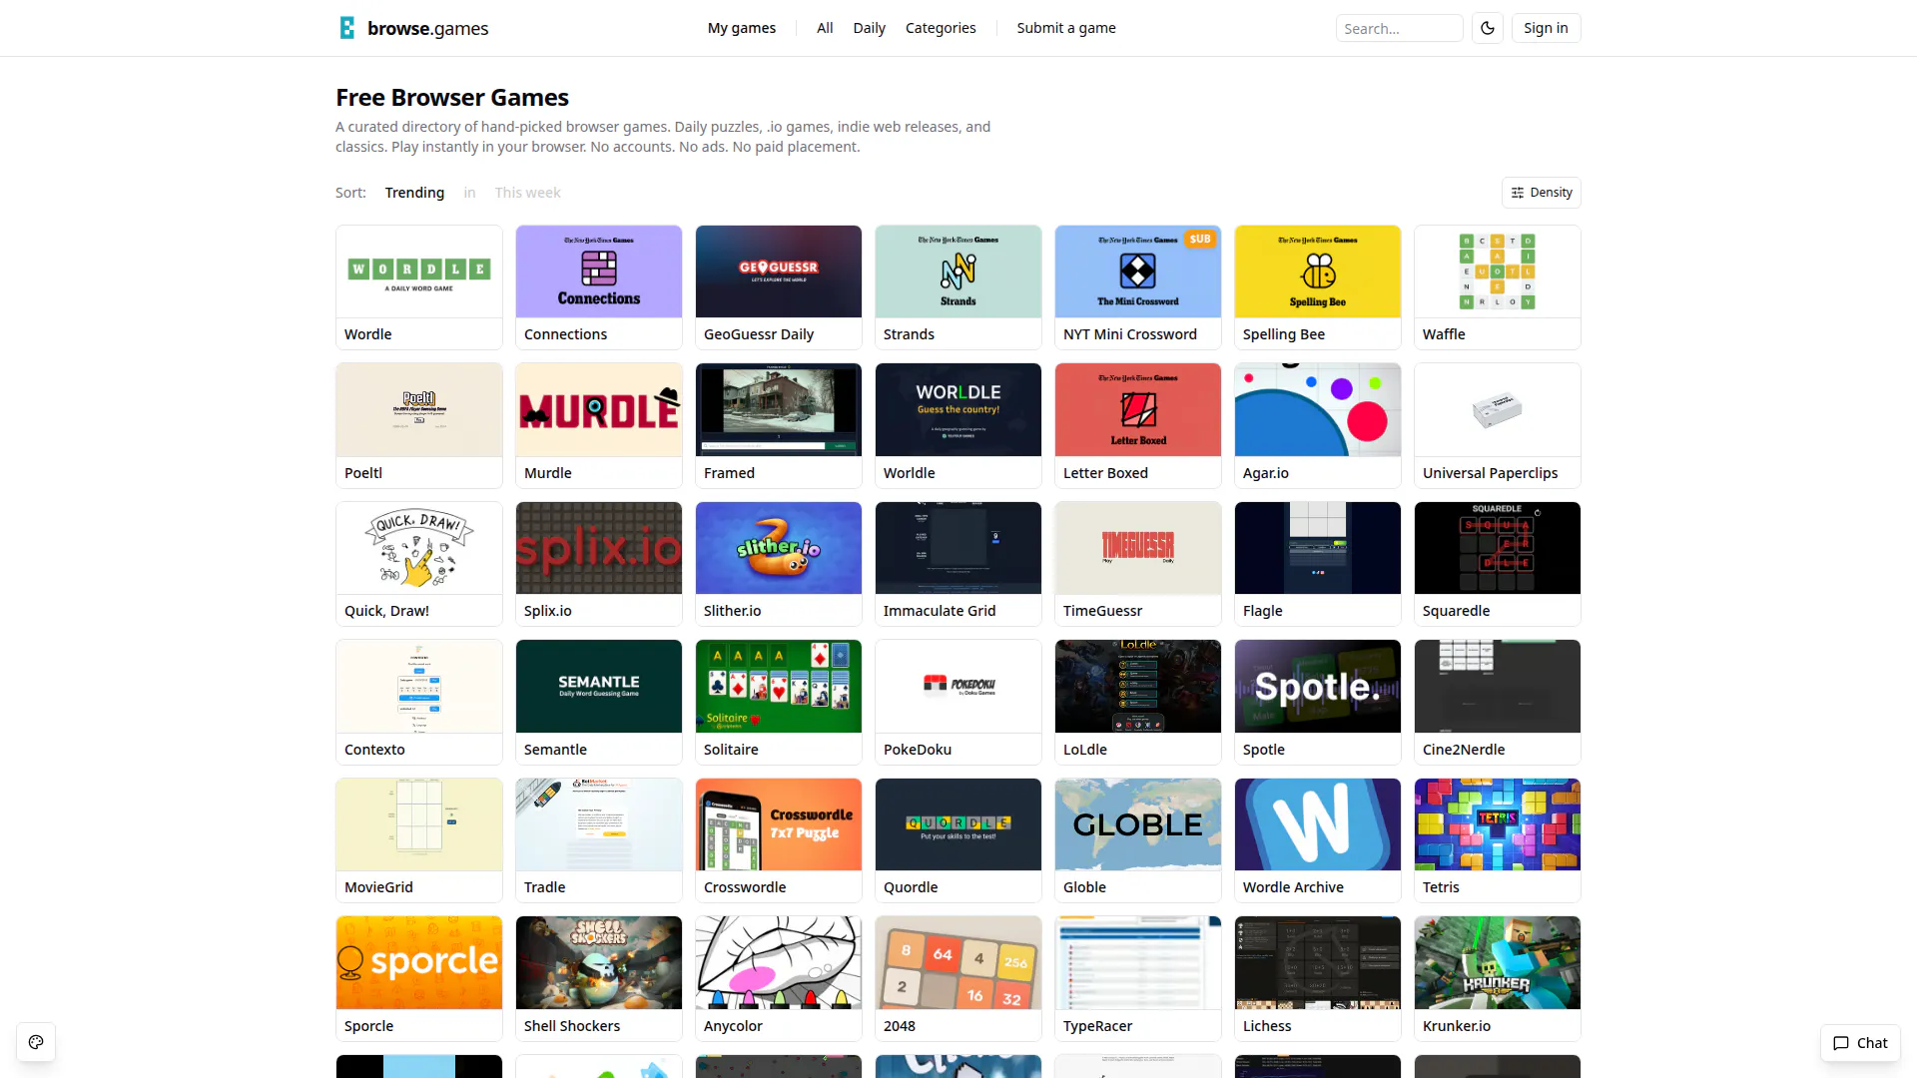Screen dimensions: 1917x1078
Task: Click the LoLdle game title
Action: [x=1084, y=750]
